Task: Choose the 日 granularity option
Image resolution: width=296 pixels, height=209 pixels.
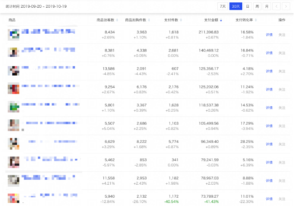Action: 247,6
